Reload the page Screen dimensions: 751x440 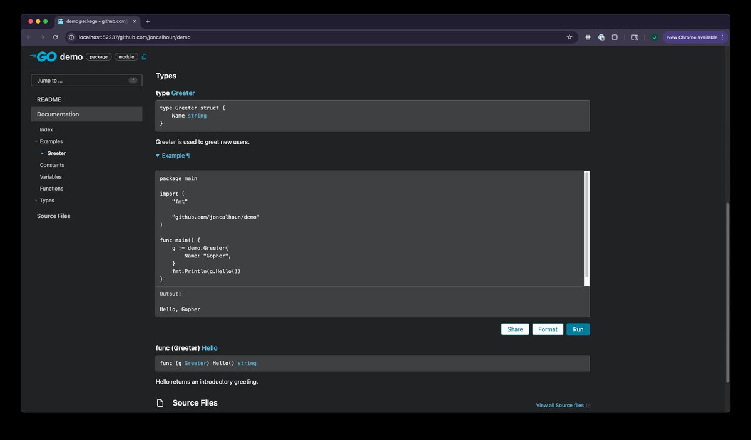click(x=55, y=37)
